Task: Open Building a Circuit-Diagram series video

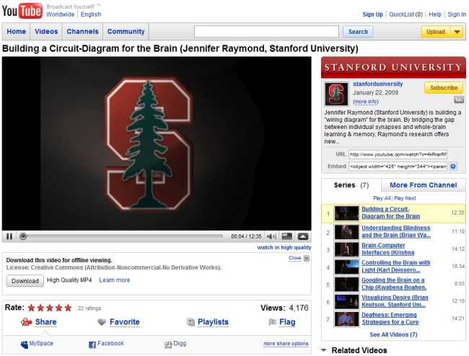Action: (x=390, y=213)
